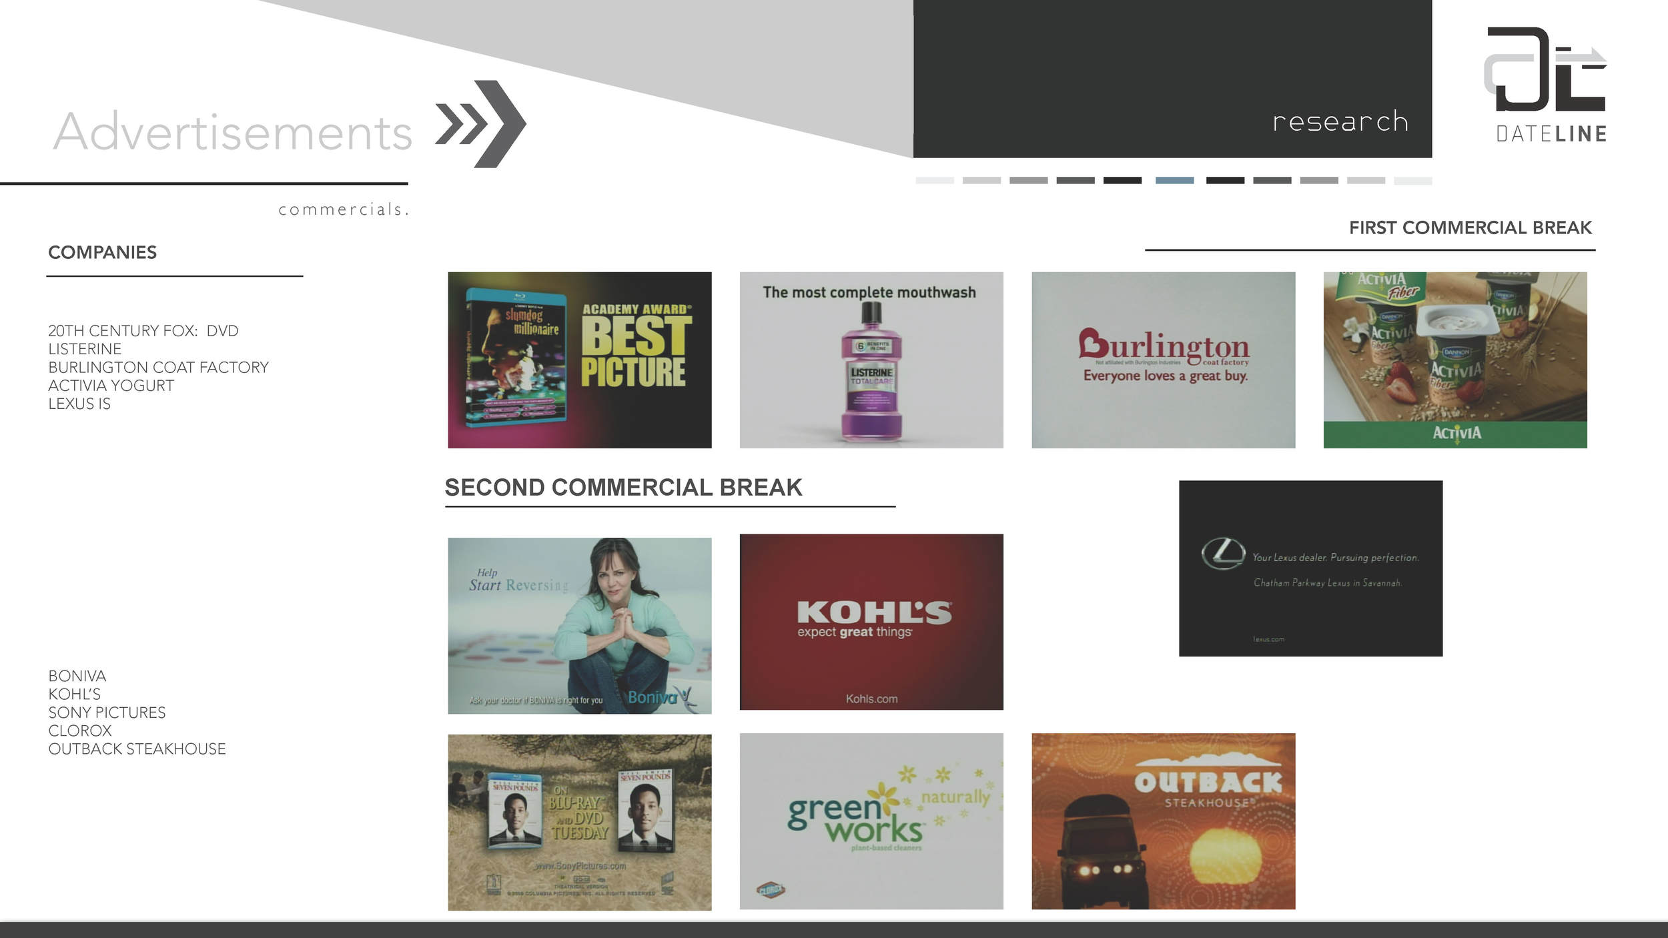Screen dimensions: 1668x938
Task: Click 'The most complete mouthwash' caption
Action: (x=869, y=292)
